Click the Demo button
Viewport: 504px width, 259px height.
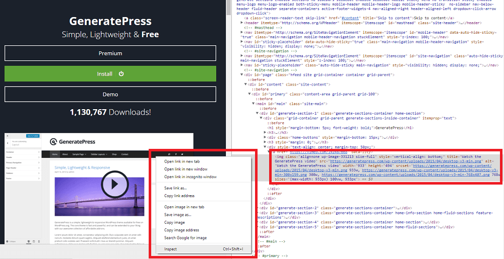110,94
